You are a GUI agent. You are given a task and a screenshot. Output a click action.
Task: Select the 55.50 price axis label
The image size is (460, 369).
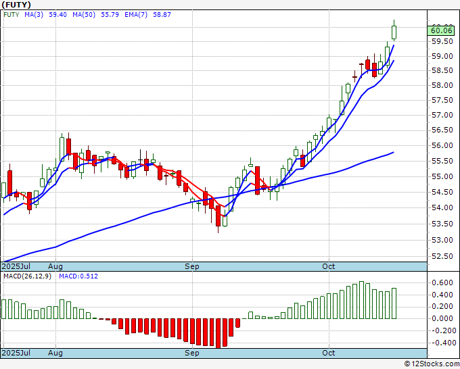442,161
